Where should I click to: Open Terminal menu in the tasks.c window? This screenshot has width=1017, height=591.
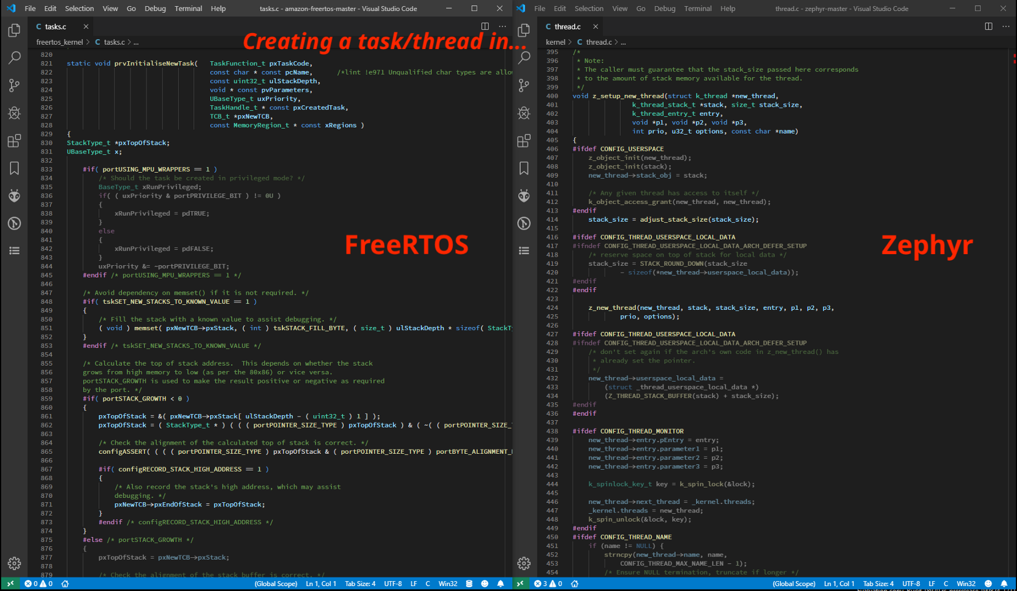coord(188,9)
